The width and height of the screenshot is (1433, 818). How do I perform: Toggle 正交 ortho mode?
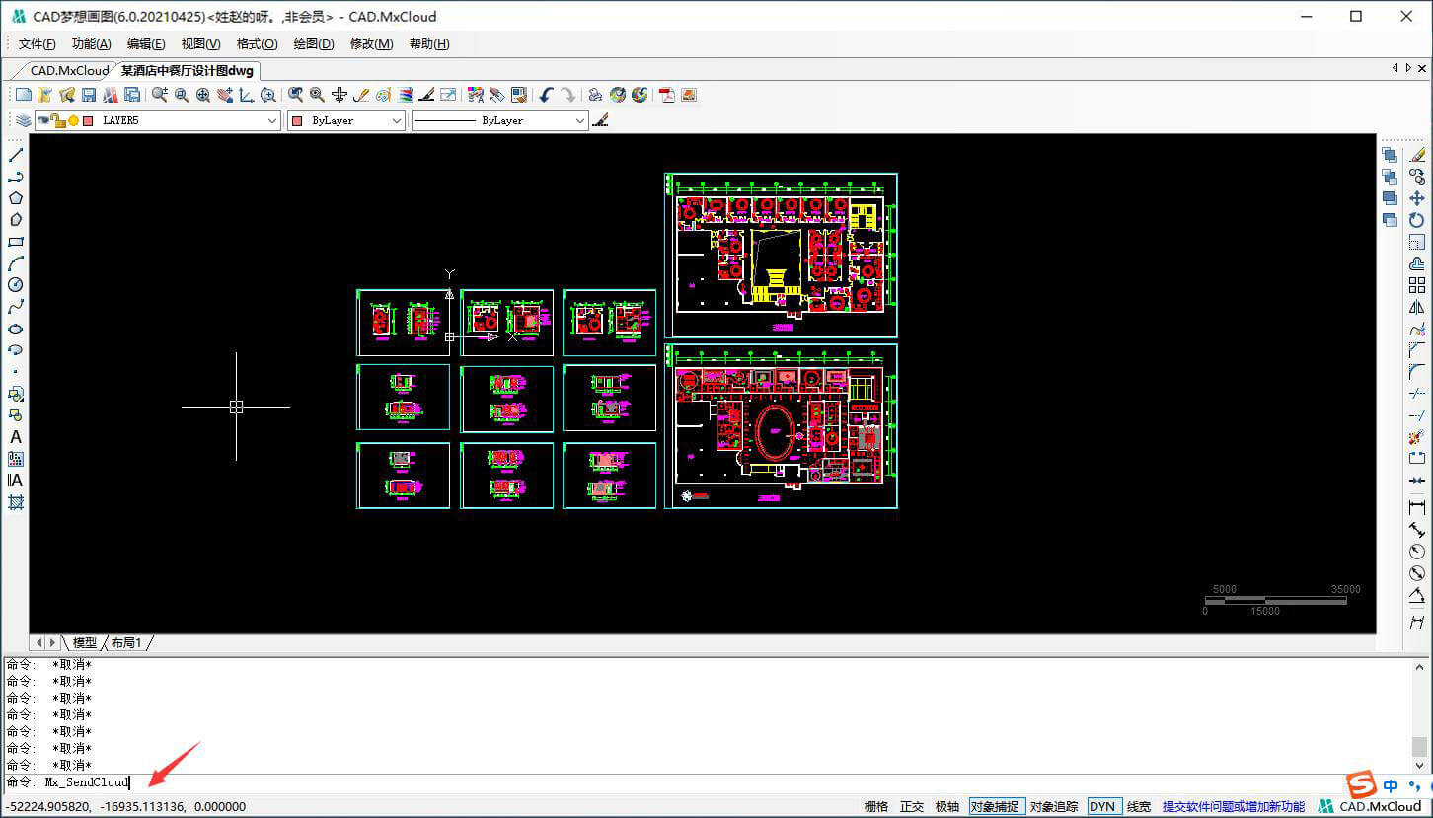912,807
